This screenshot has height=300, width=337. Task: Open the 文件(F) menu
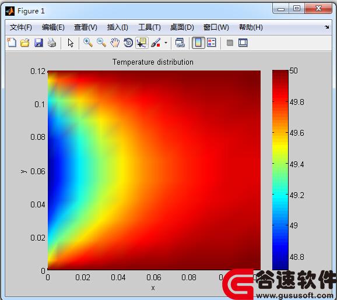click(x=21, y=27)
